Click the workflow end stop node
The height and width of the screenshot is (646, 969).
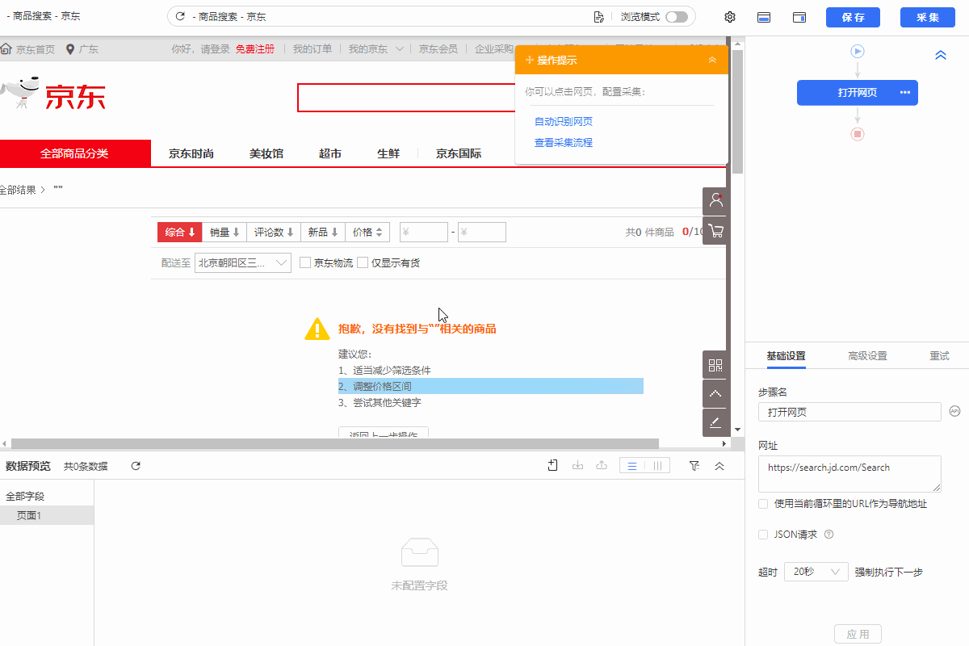[858, 133]
